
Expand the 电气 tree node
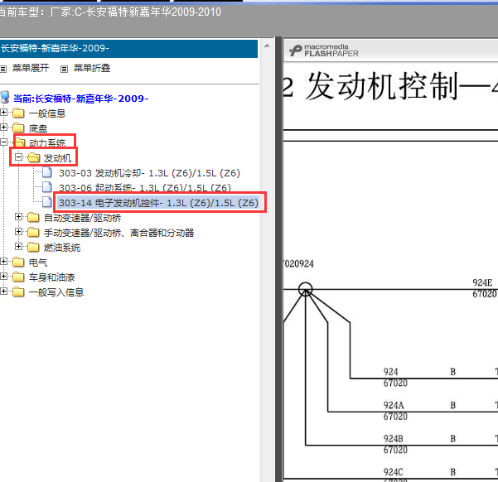pyautogui.click(x=3, y=262)
